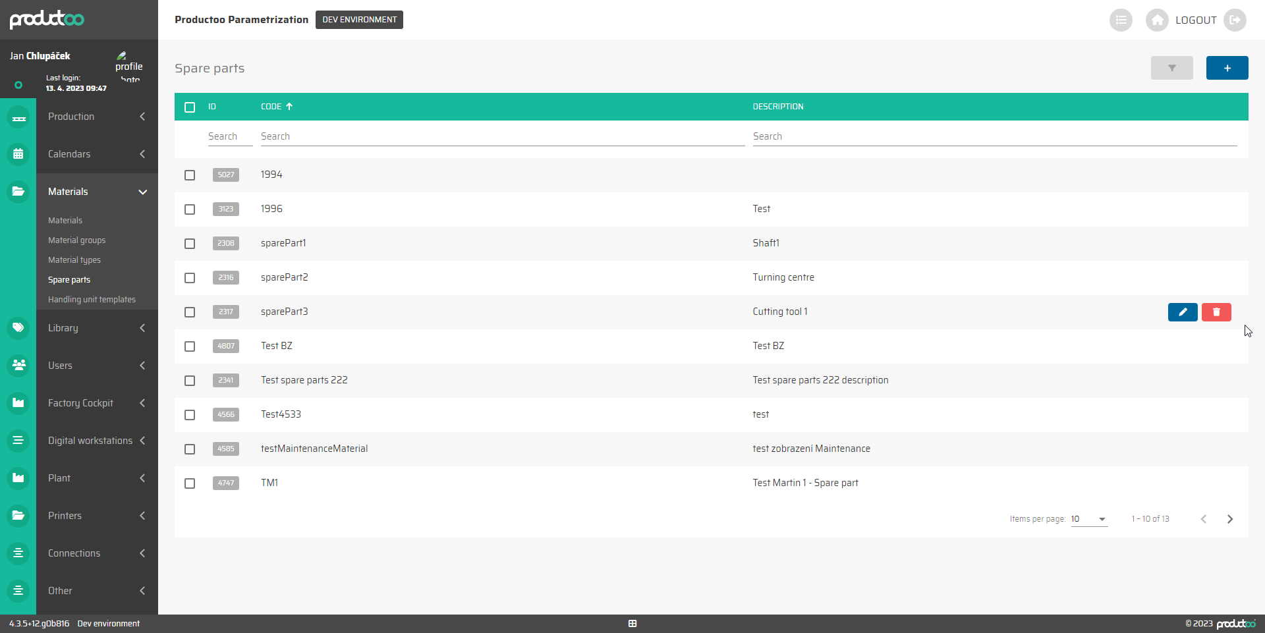Screen dimensions: 1265x633
Task: Click the home icon in top bar
Action: pos(1157,20)
